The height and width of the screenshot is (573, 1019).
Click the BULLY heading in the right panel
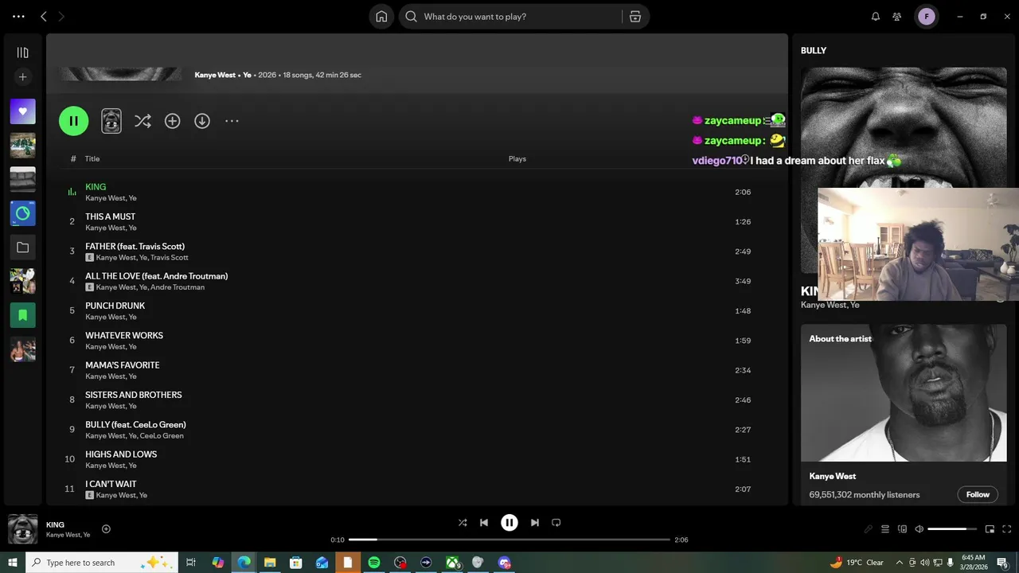814,50
